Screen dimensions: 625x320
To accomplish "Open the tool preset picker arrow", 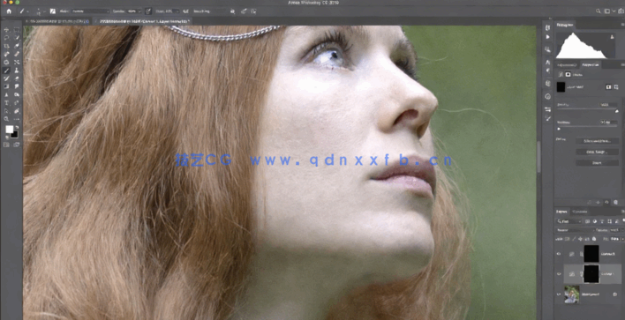I will tap(27, 11).
